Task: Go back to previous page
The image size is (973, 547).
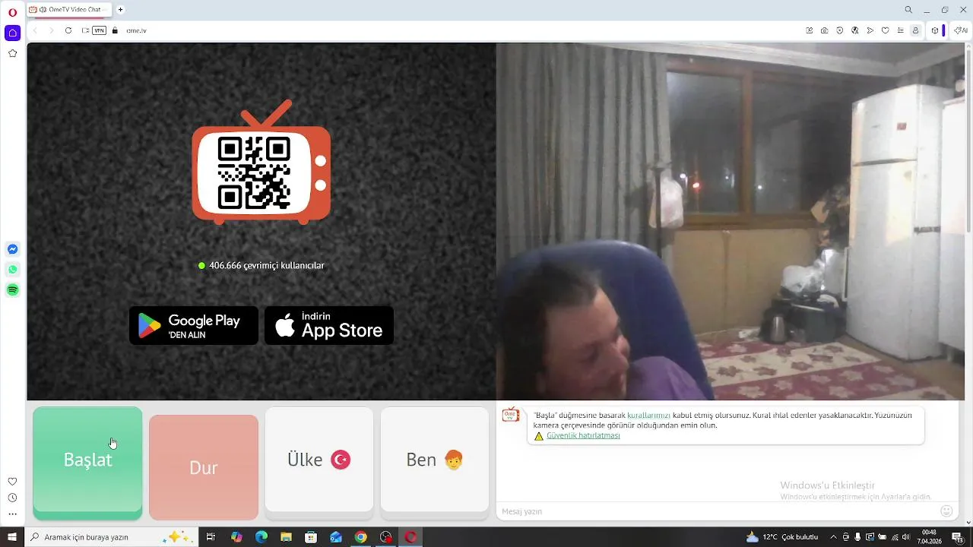Action: pos(35,30)
